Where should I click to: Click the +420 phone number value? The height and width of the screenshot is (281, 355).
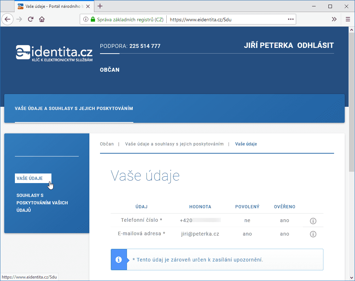(200, 220)
